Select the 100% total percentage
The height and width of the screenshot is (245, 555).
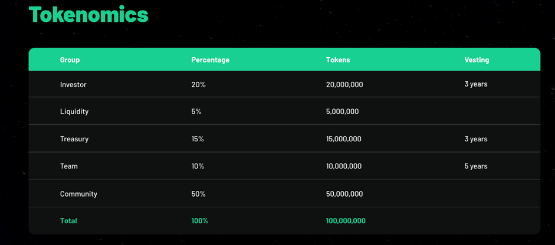(x=200, y=221)
